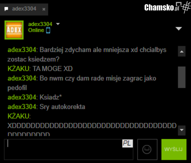This screenshot has height=163, width=191.
Task: Click the ADEX avatar picture
Action: click(x=14, y=30)
